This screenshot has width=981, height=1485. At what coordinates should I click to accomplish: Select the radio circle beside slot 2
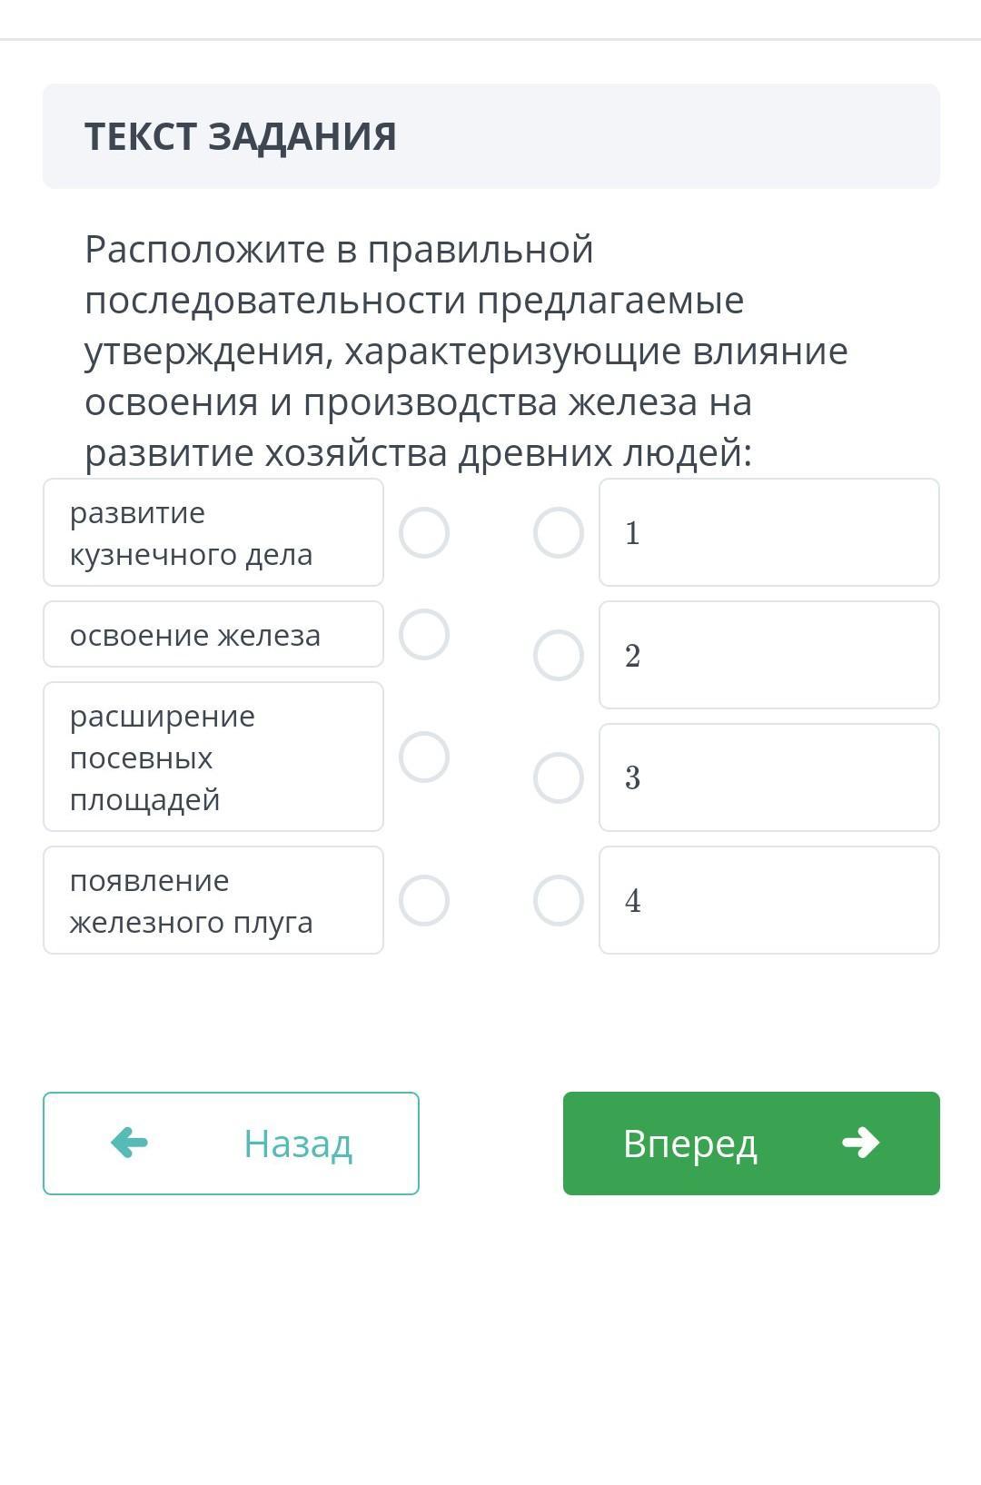[x=558, y=655]
